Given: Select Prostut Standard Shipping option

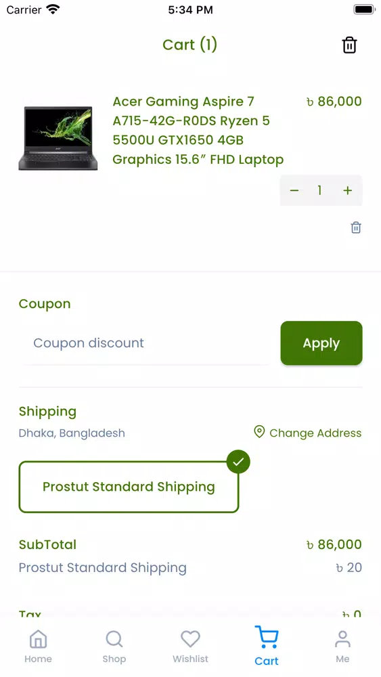Looking at the screenshot, I should coord(129,487).
